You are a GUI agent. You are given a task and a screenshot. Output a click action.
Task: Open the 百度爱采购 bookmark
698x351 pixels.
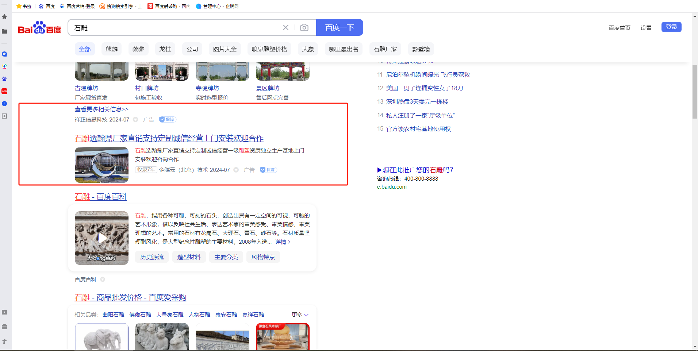pyautogui.click(x=169, y=6)
